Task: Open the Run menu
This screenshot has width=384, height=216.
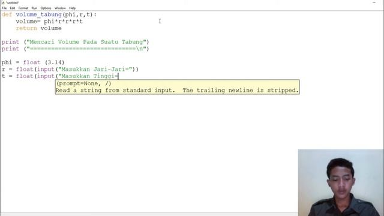Action: click(34, 8)
